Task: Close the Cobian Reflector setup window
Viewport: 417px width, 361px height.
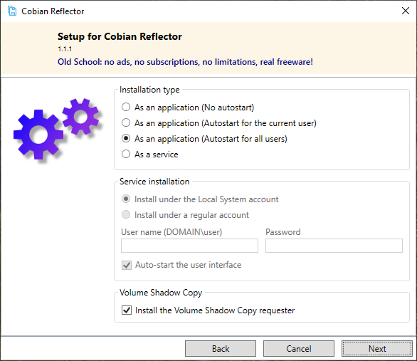Action: tap(406, 11)
